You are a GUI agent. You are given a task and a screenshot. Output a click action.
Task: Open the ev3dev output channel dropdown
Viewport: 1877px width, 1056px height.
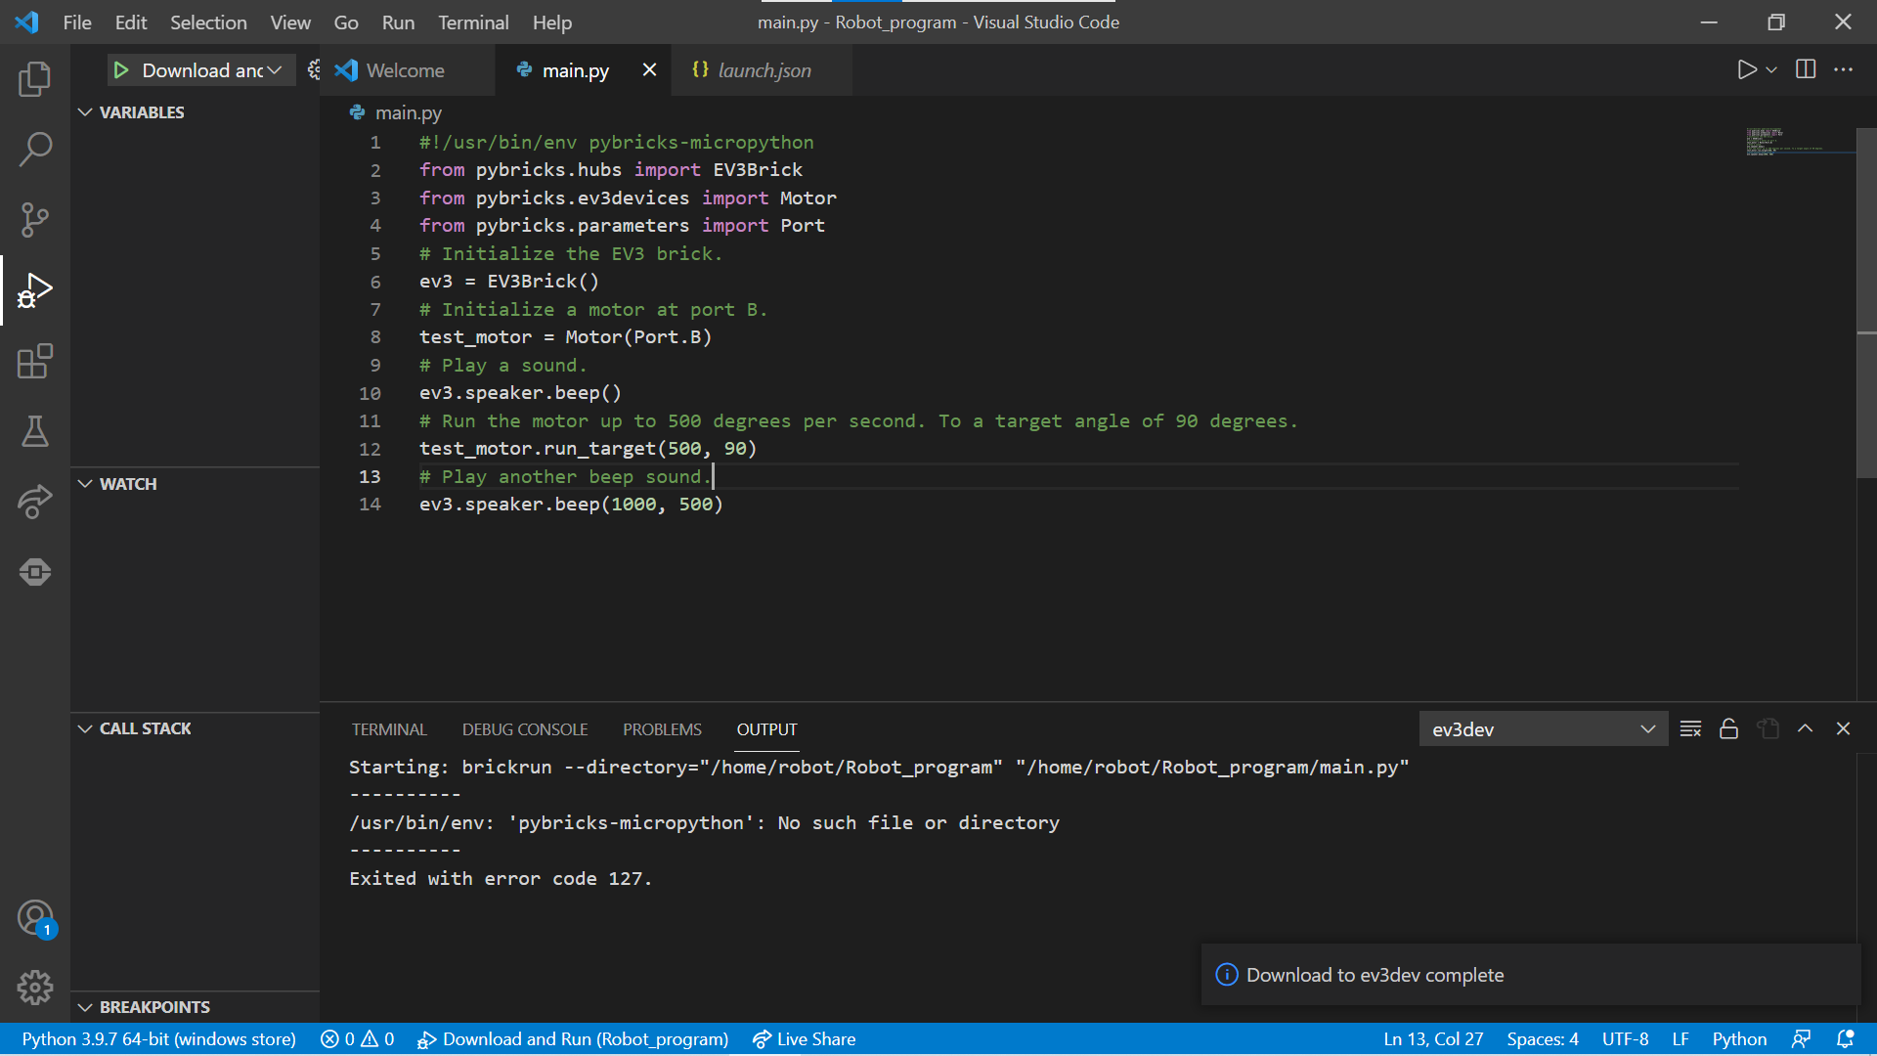[1543, 728]
